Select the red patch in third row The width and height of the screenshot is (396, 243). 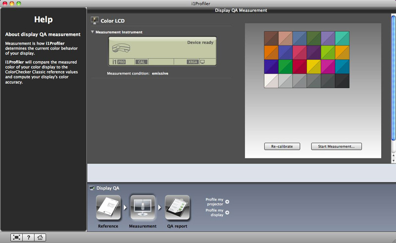coord(299,67)
